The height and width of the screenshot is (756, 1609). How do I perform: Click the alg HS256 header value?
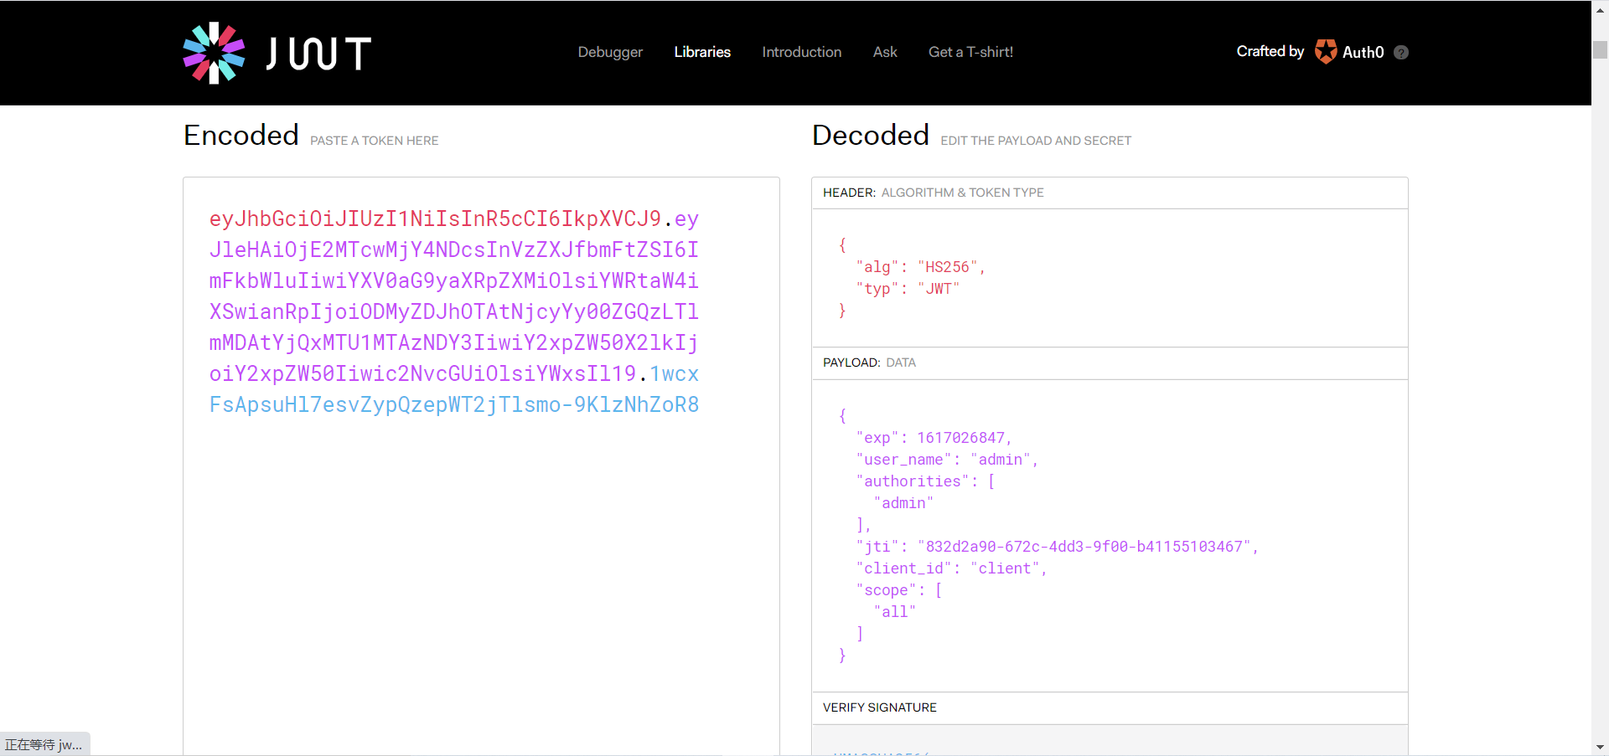pyautogui.click(x=947, y=267)
